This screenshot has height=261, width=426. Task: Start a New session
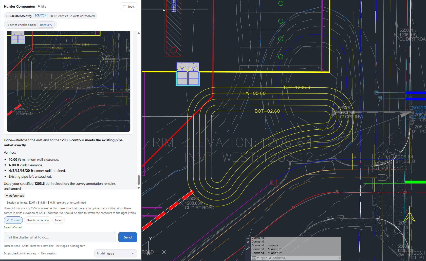pos(48,253)
